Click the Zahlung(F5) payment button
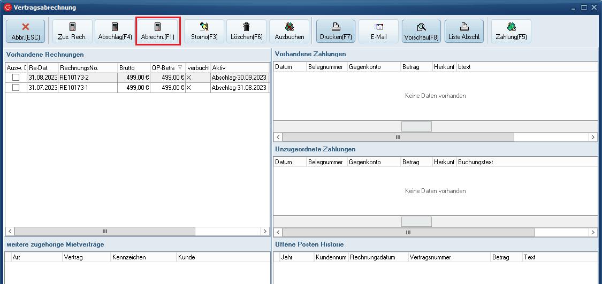 pos(511,31)
